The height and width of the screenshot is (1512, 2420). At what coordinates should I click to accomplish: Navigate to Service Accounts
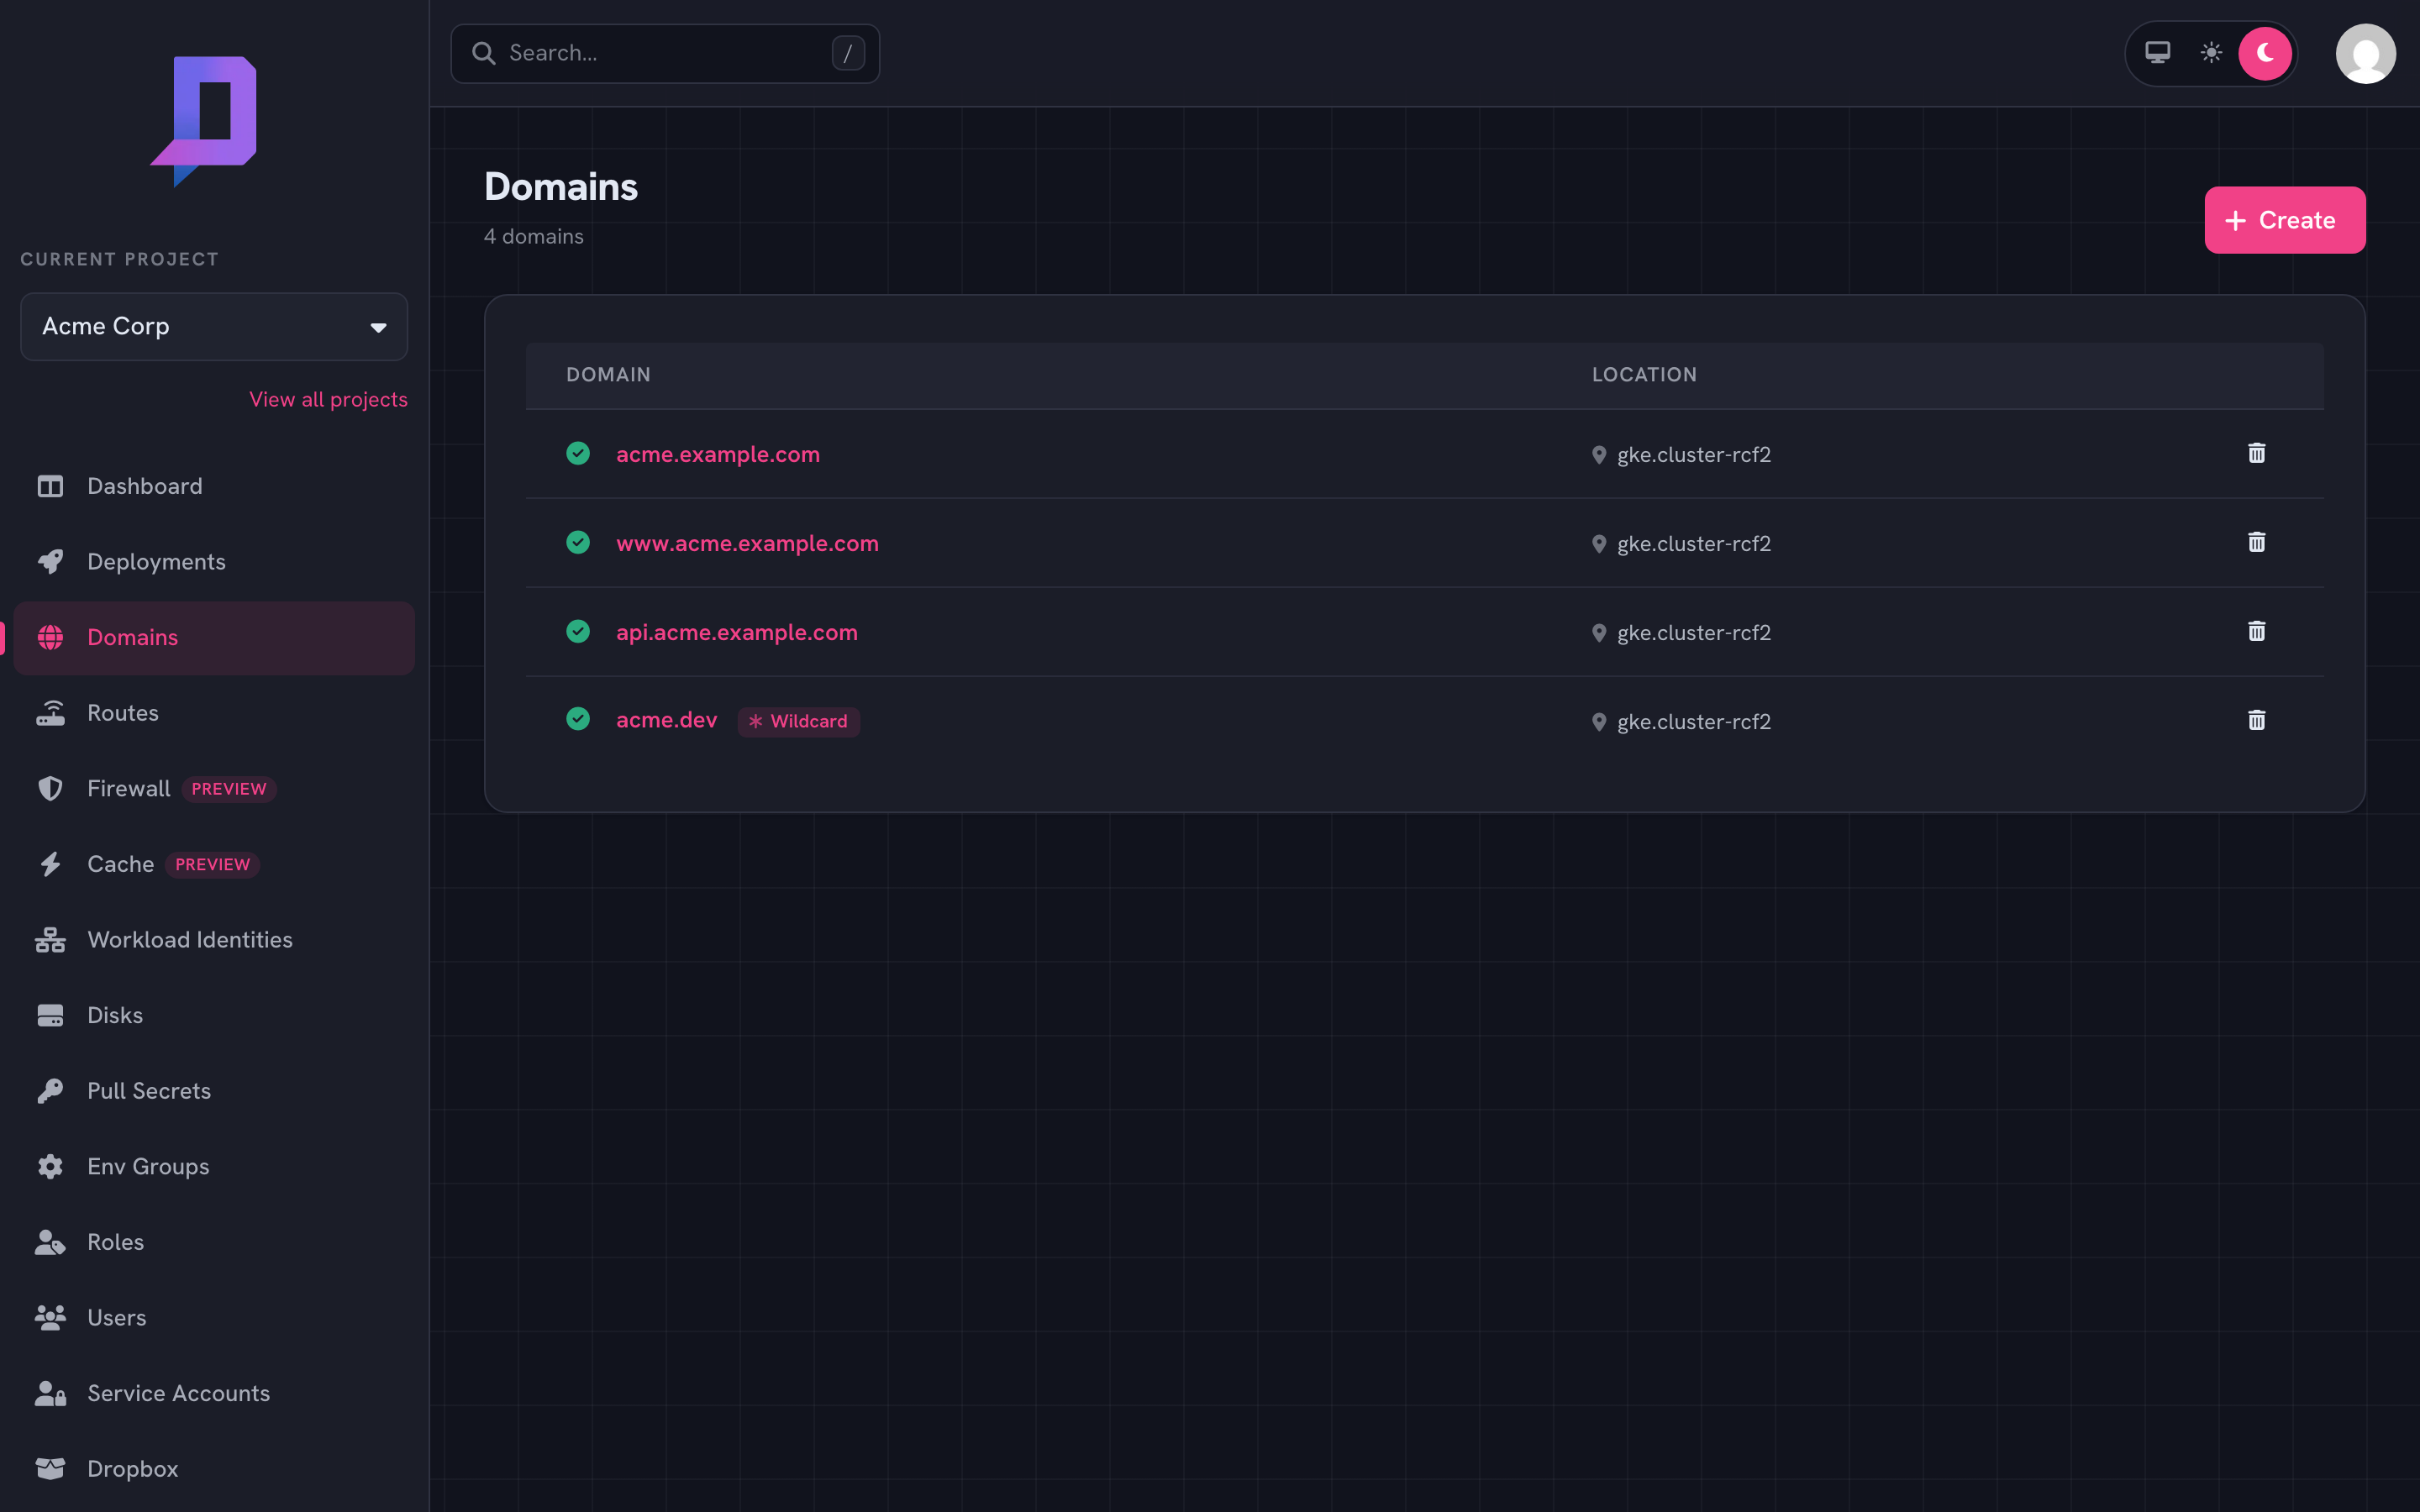214,1394
